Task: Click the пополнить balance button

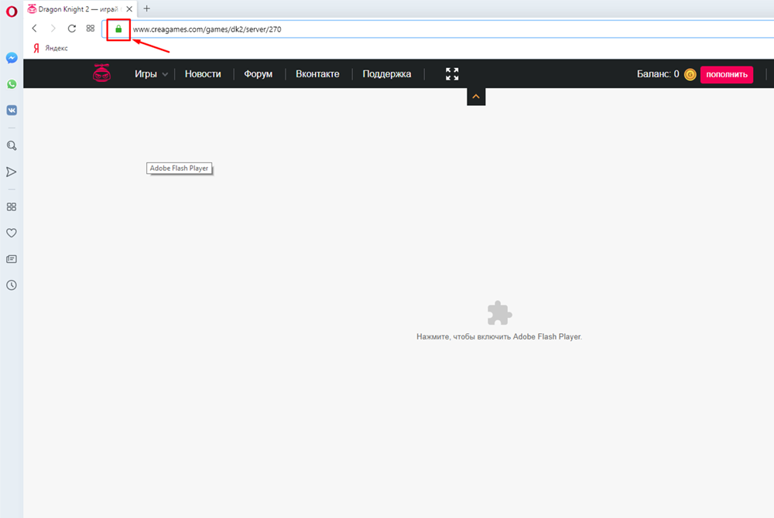Action: 726,74
